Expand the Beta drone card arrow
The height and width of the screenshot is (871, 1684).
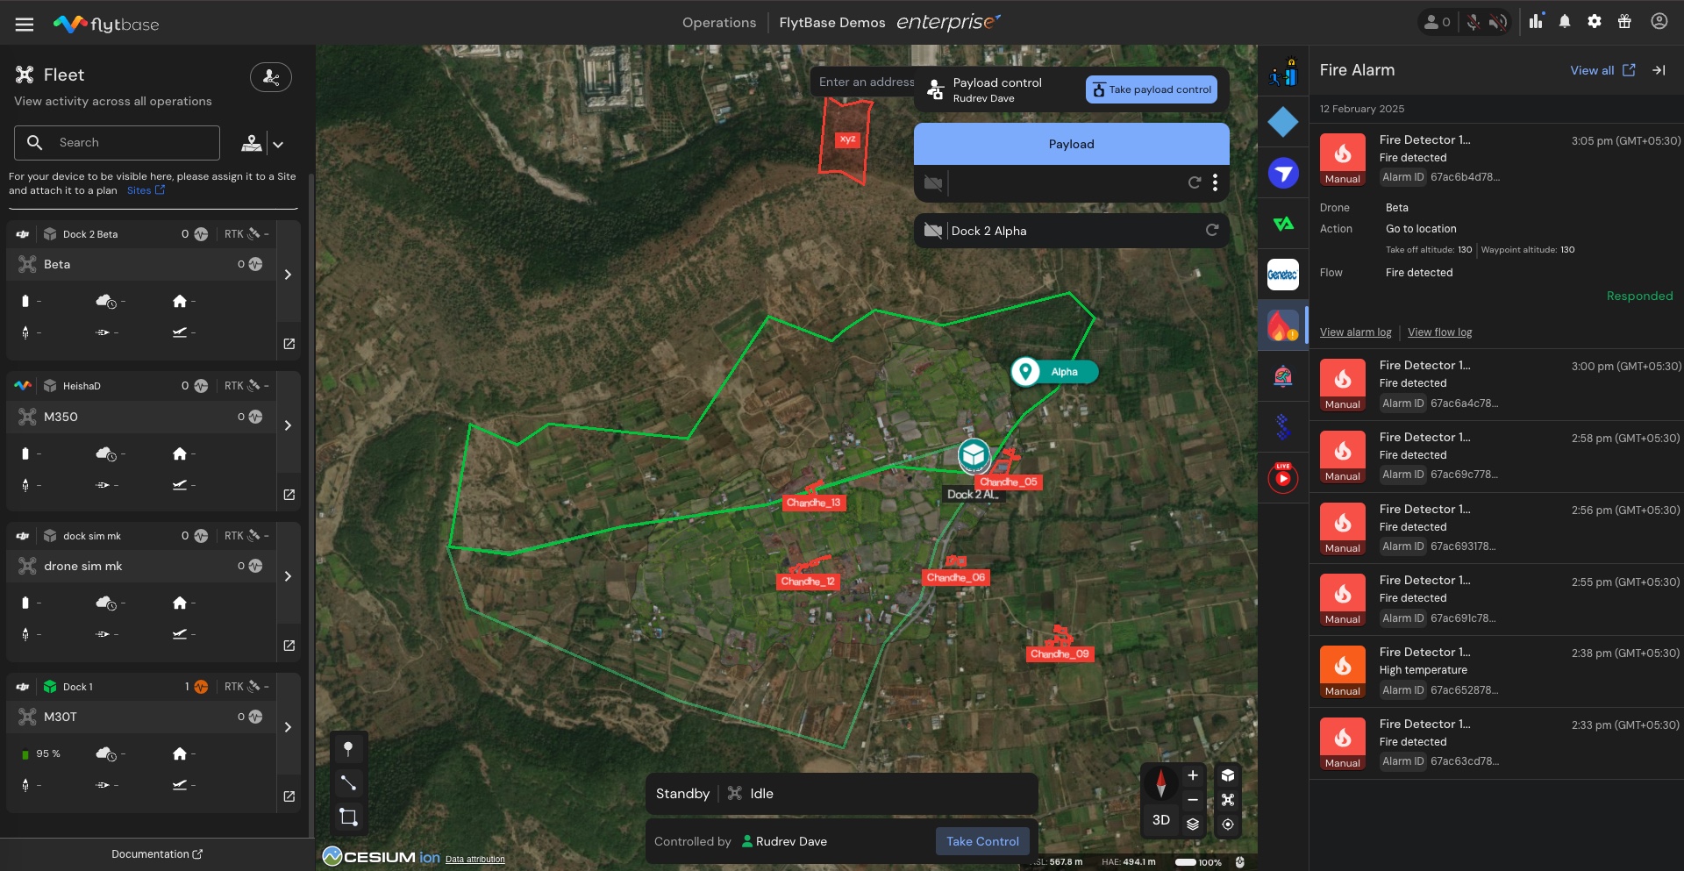click(288, 275)
